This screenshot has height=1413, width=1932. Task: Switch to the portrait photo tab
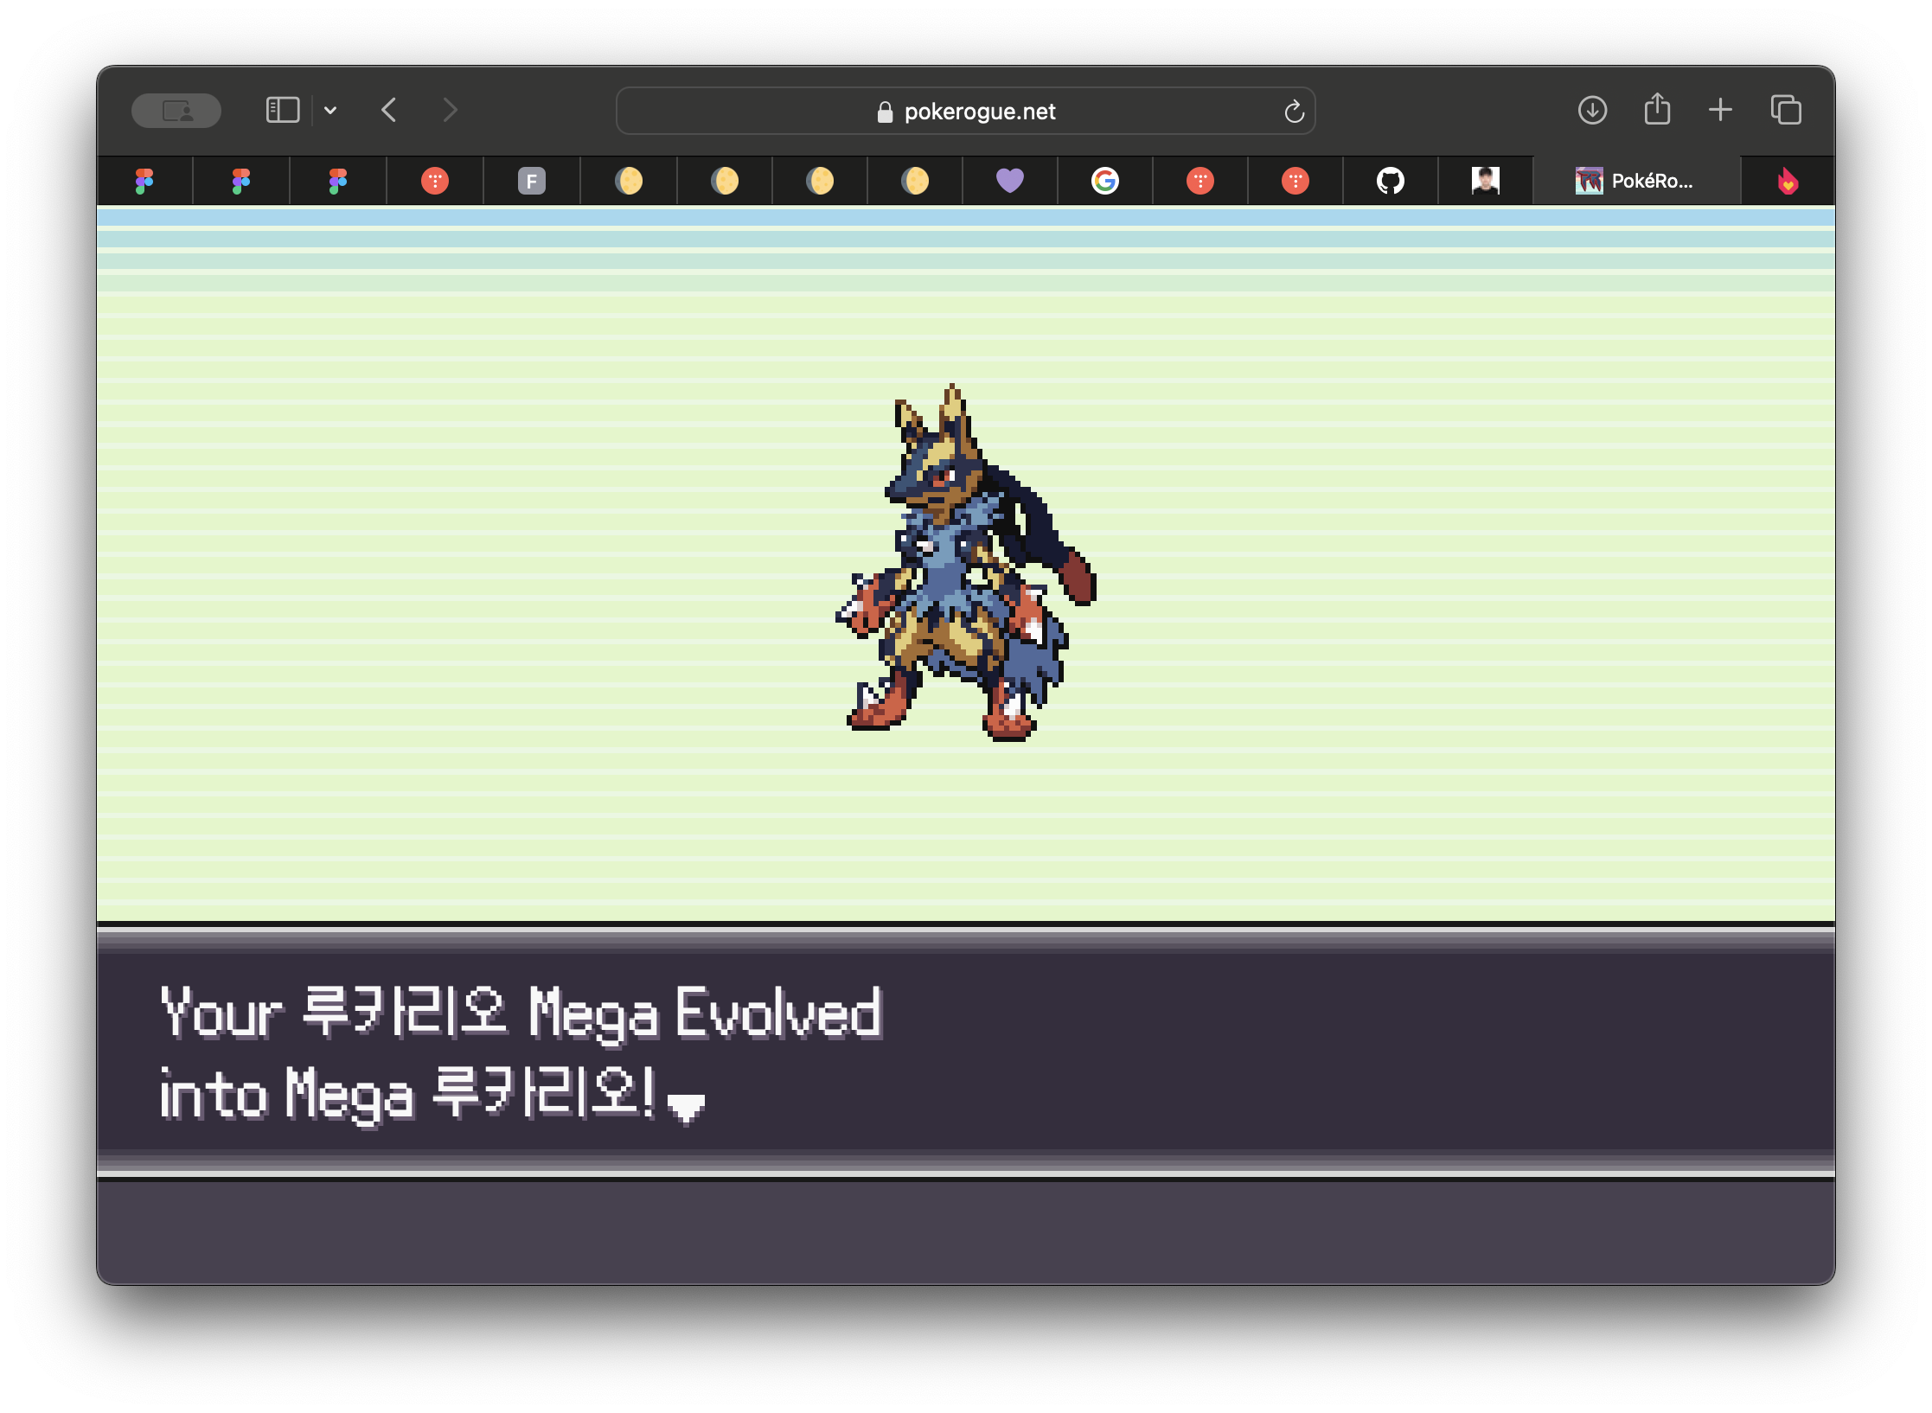1485,181
